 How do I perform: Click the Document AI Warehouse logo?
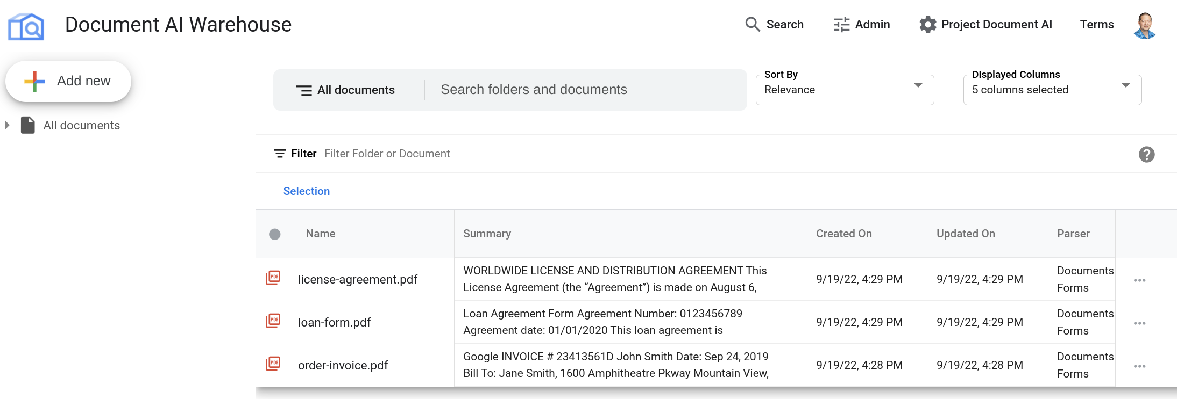point(26,26)
